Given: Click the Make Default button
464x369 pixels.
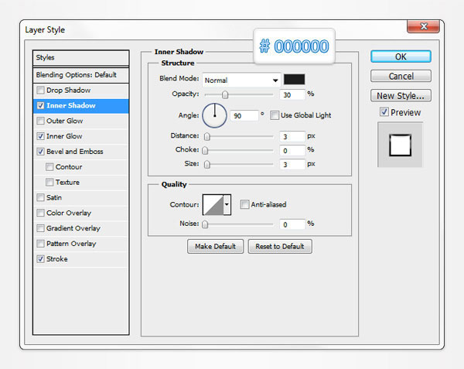Looking at the screenshot, I should pyautogui.click(x=216, y=247).
